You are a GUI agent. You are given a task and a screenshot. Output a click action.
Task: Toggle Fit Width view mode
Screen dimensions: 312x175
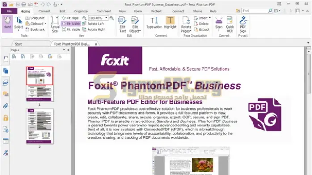71,24
